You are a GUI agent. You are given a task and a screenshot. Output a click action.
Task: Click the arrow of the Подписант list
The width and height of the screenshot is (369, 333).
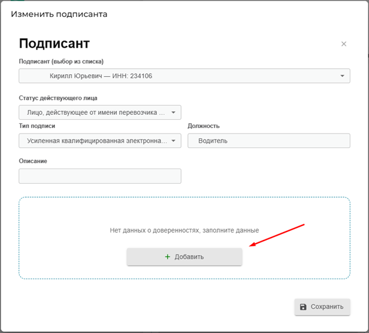(342, 77)
